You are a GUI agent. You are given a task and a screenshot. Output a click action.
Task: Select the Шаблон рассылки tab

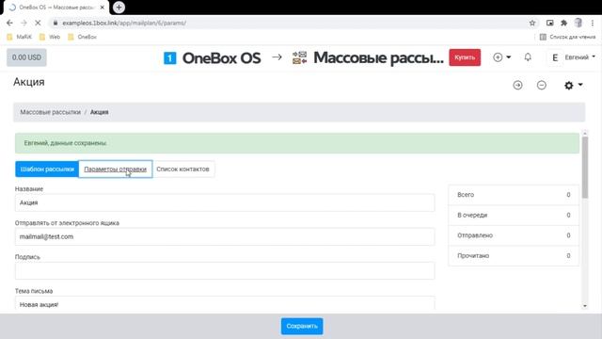[47, 169]
